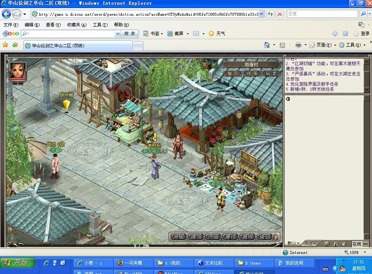Switch to the 一马奔腾 Firefox taskbar window

pos(133,263)
